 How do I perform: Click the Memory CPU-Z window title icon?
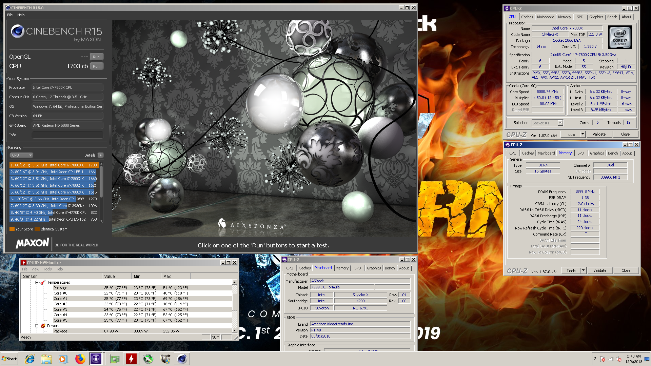point(508,145)
